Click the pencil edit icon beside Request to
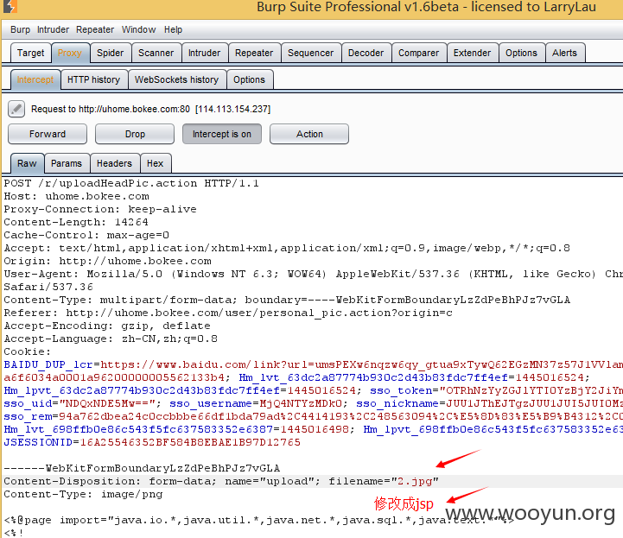The height and width of the screenshot is (538, 623). 16,109
